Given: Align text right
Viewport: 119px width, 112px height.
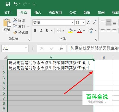Looking at the screenshot, I should tap(114, 31).
